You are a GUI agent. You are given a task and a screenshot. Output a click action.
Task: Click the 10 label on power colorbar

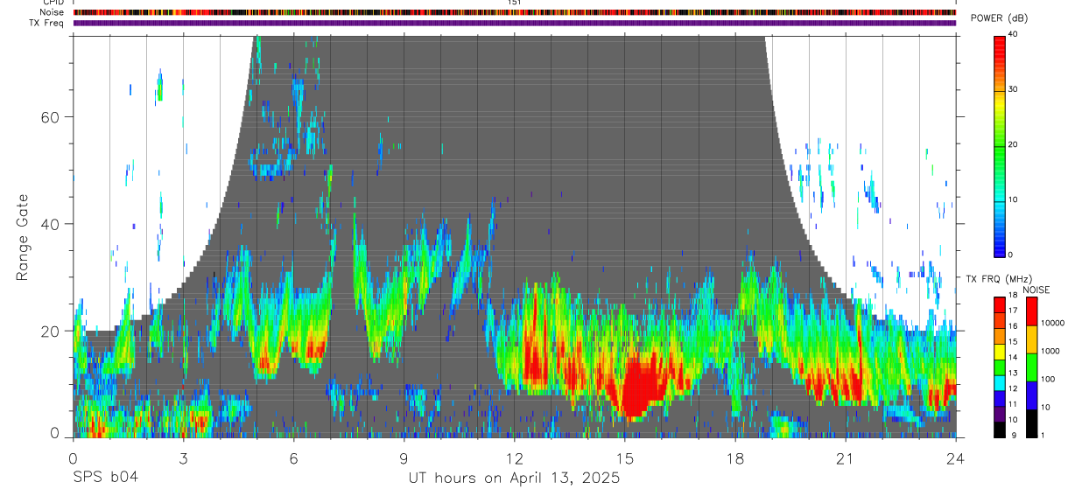click(x=1013, y=199)
